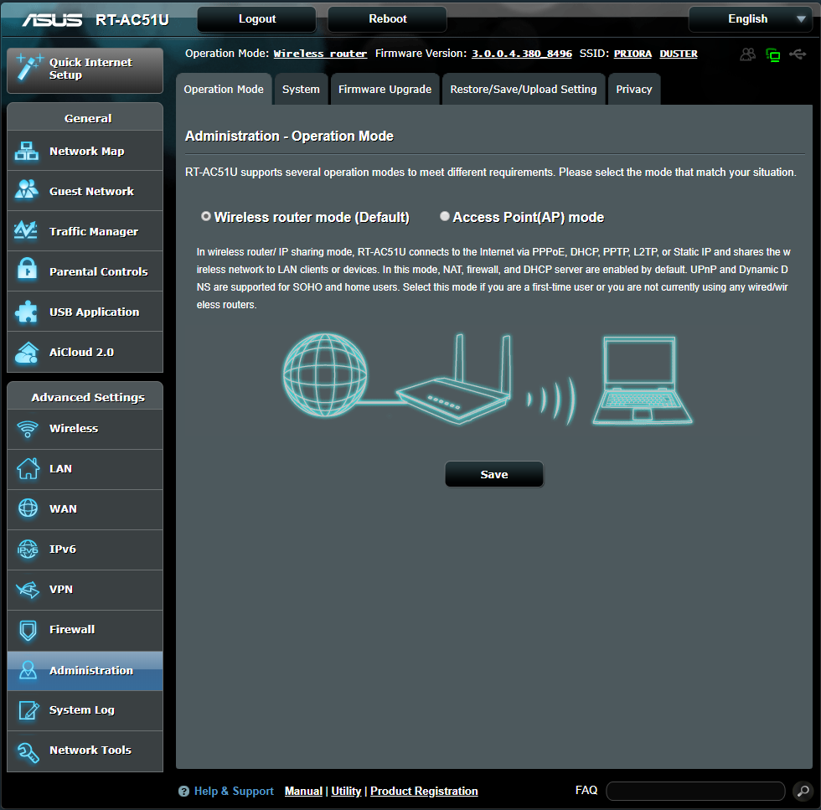821x810 pixels.
Task: Click the guest network status icon in header
Action: [x=747, y=54]
